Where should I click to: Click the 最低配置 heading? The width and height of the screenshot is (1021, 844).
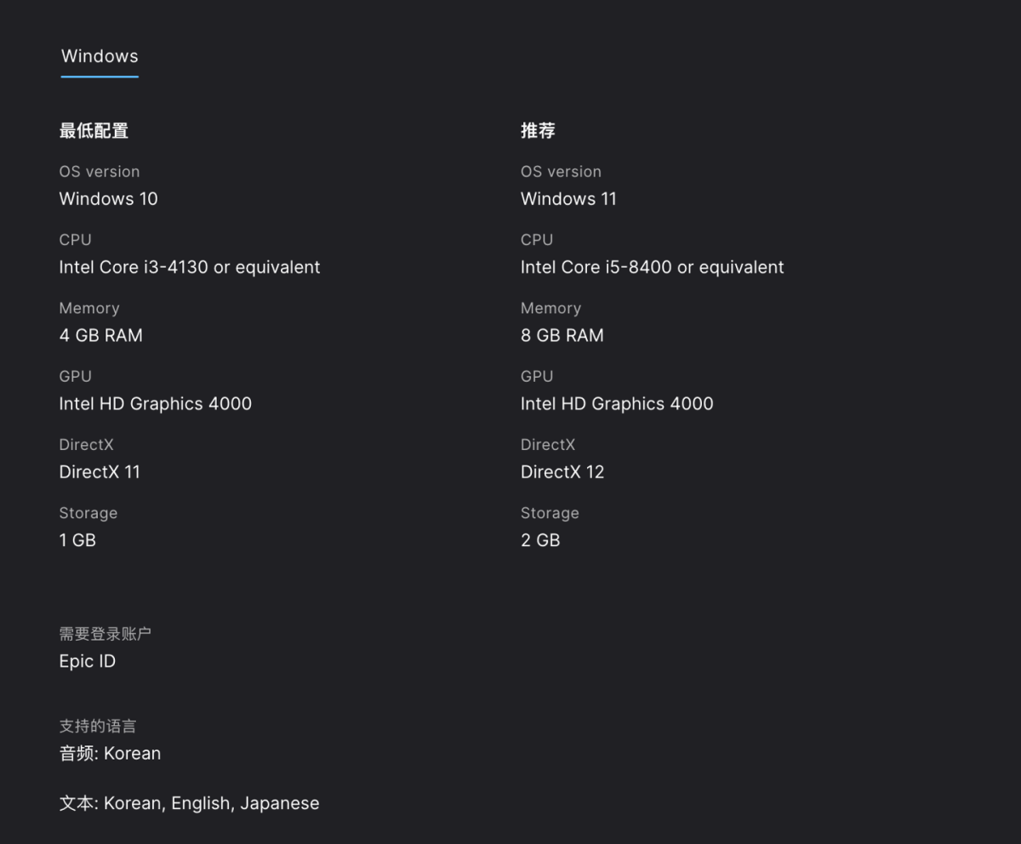[94, 131]
